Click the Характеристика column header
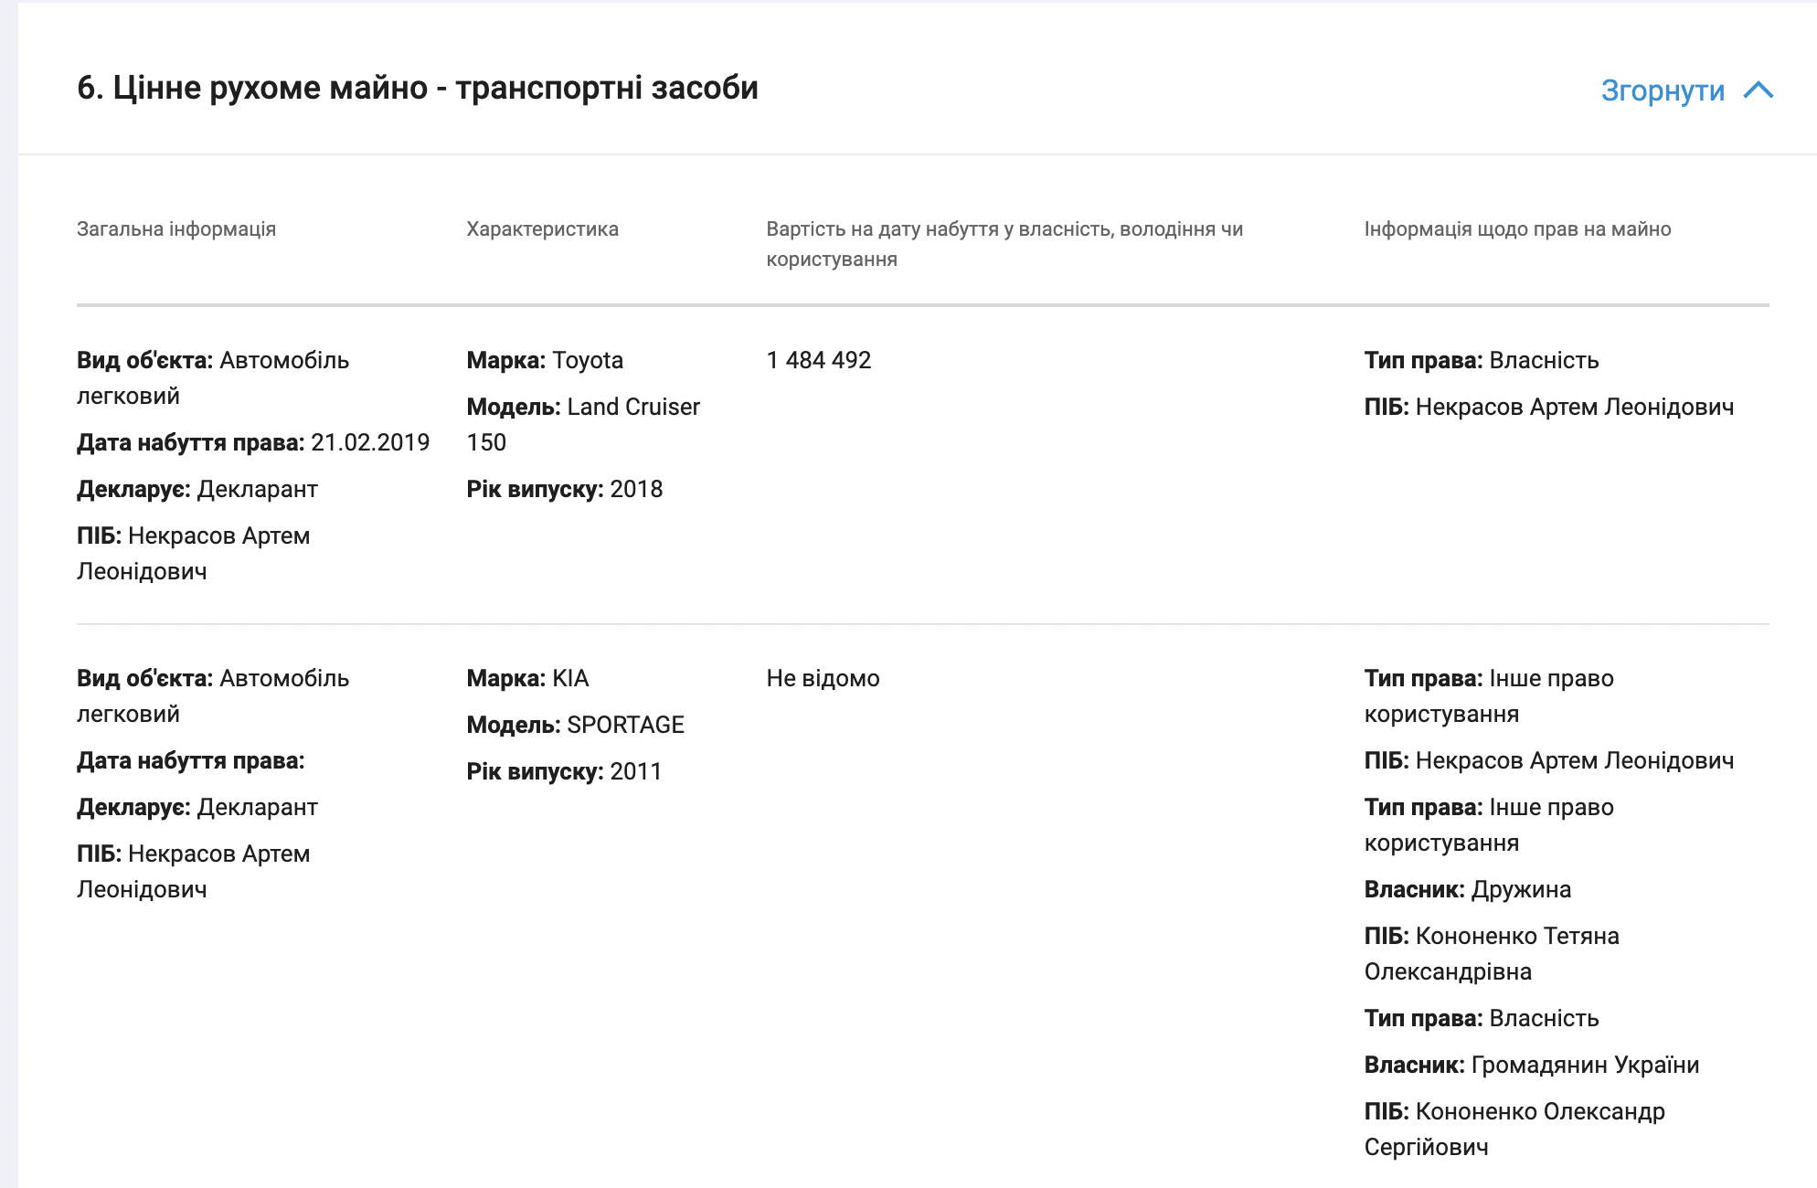1817x1188 pixels. (x=542, y=228)
